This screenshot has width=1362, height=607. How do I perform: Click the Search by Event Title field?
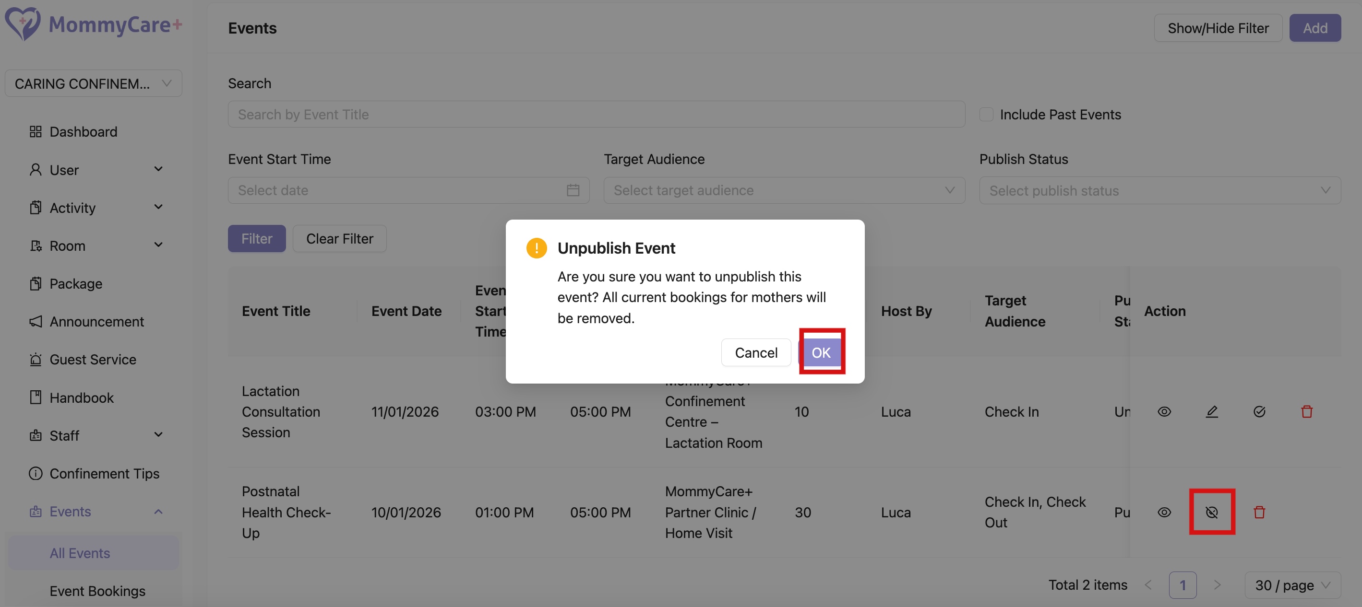tap(596, 114)
